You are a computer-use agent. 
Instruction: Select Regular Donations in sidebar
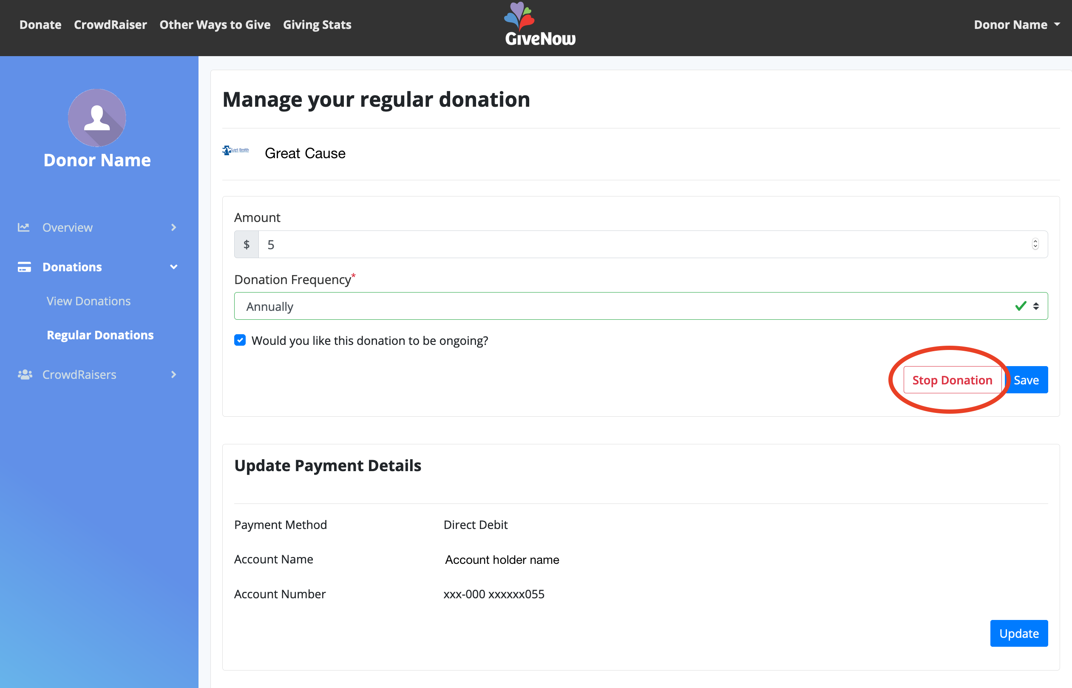[100, 335]
